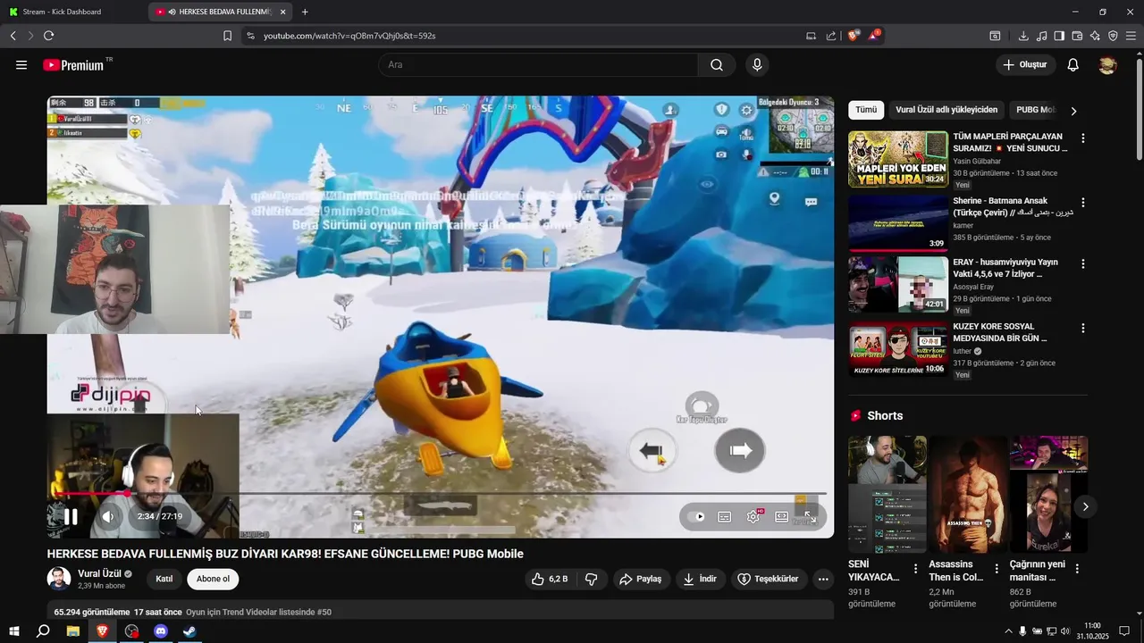Open Brave Rewards triangle icon
Image resolution: width=1144 pixels, height=643 pixels.
874,36
